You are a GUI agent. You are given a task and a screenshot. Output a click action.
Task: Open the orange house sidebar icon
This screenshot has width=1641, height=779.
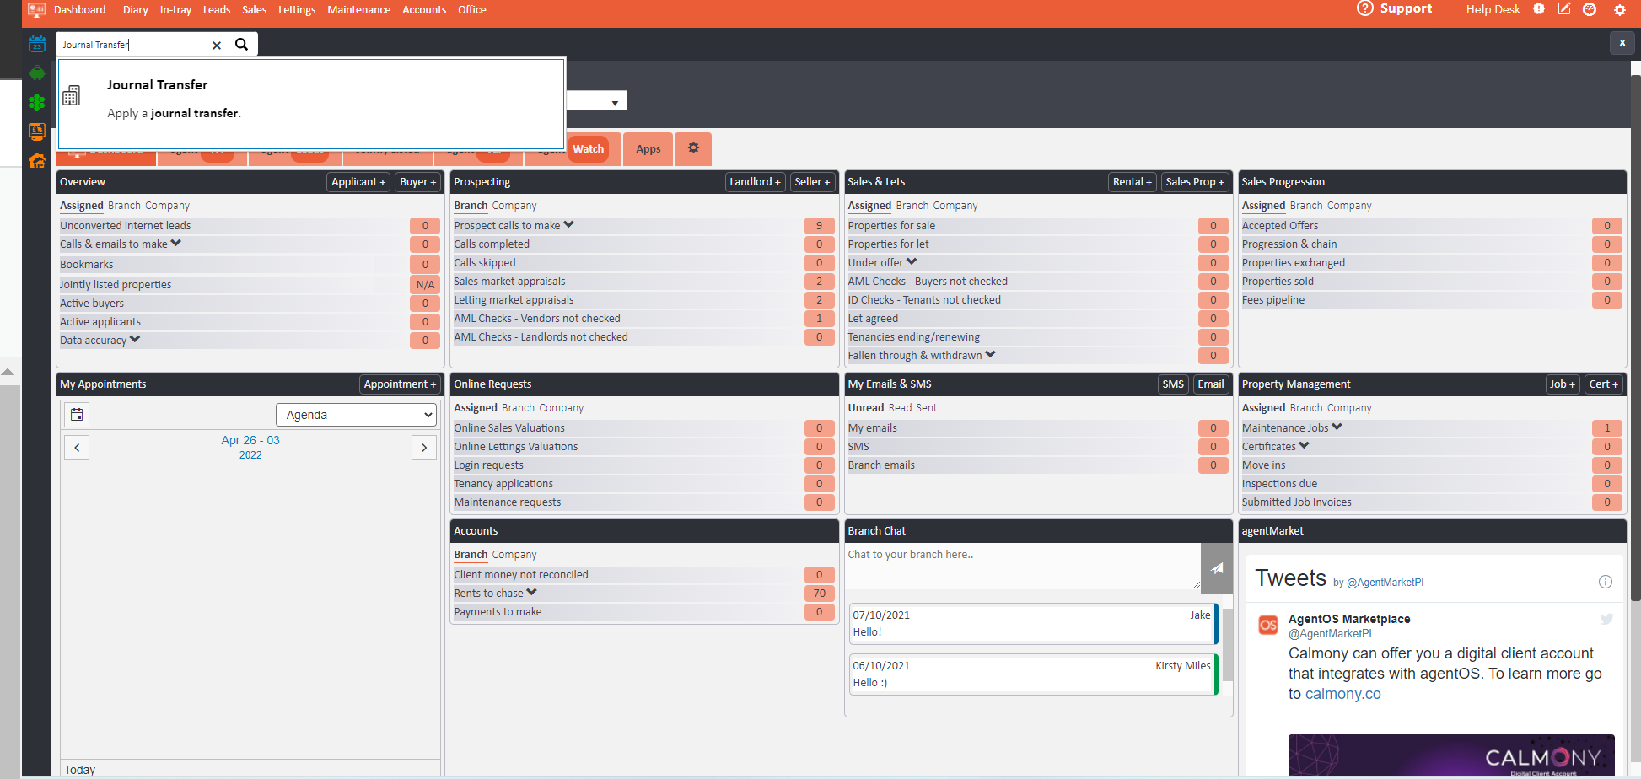pos(37,160)
